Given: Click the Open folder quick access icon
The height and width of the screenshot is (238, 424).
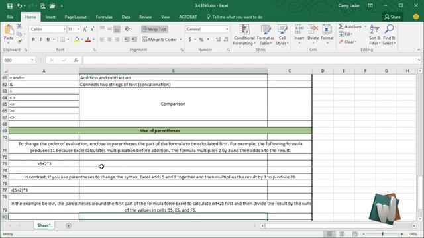Looking at the screenshot, I should pyautogui.click(x=52, y=6).
